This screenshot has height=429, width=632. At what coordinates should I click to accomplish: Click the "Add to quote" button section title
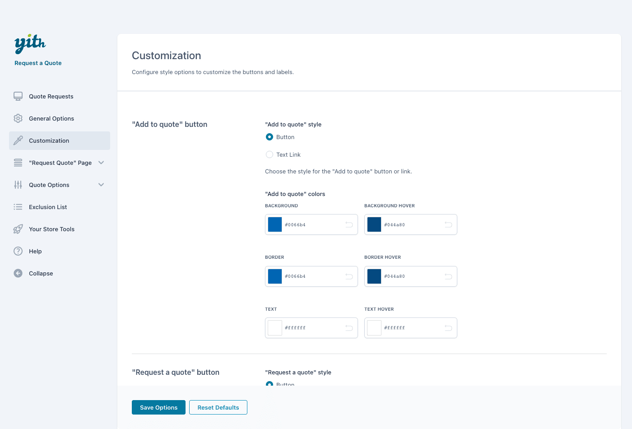tap(170, 124)
